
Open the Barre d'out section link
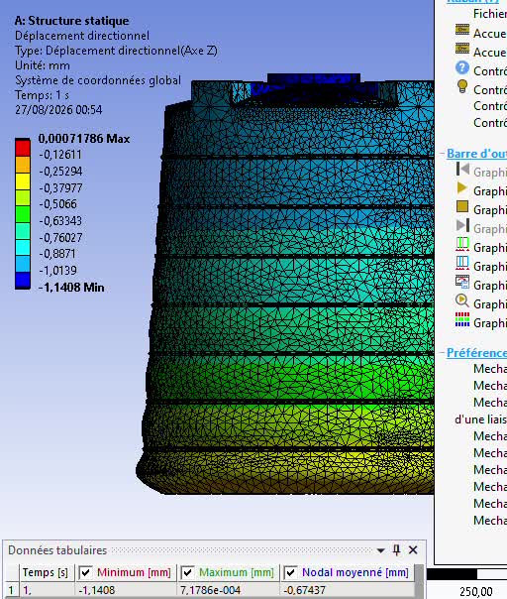tap(476, 154)
